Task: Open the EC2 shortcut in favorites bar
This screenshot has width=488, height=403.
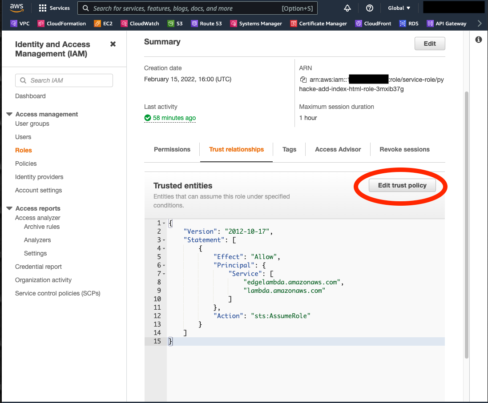Action: (x=103, y=24)
